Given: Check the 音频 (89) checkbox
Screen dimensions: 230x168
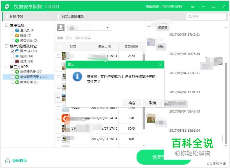Looking at the screenshot, I should pyautogui.click(x=12, y=61).
